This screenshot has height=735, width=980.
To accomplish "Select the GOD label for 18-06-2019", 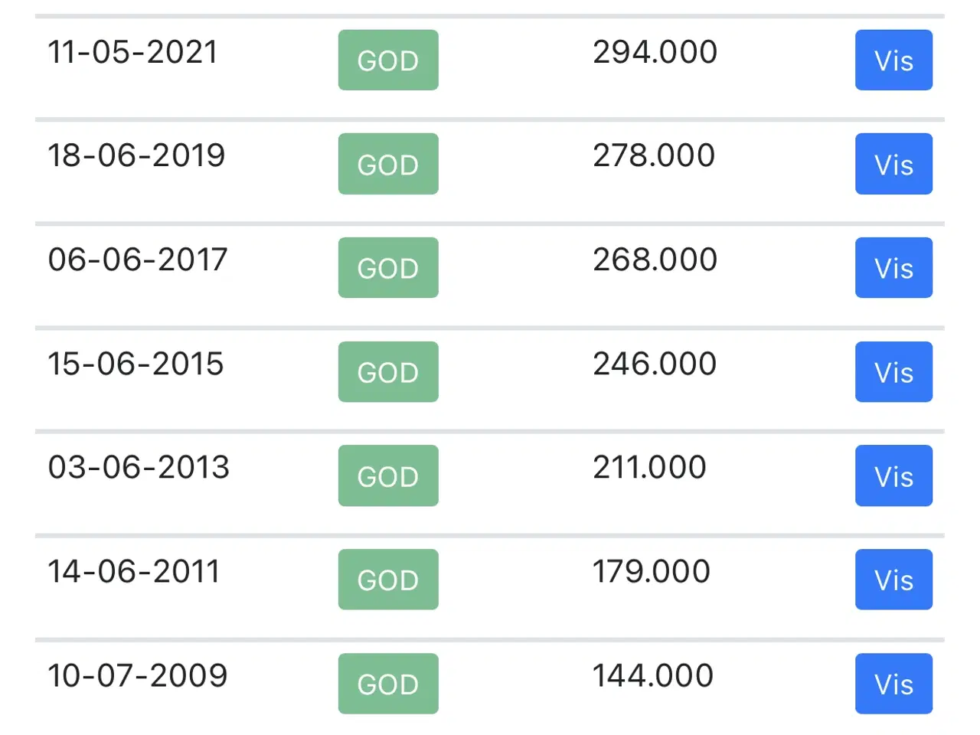I will tap(388, 164).
